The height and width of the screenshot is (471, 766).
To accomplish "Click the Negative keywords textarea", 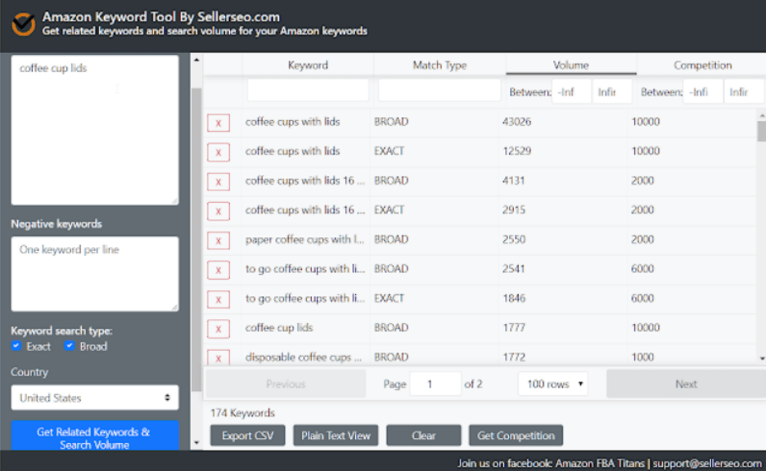I will 95,274.
